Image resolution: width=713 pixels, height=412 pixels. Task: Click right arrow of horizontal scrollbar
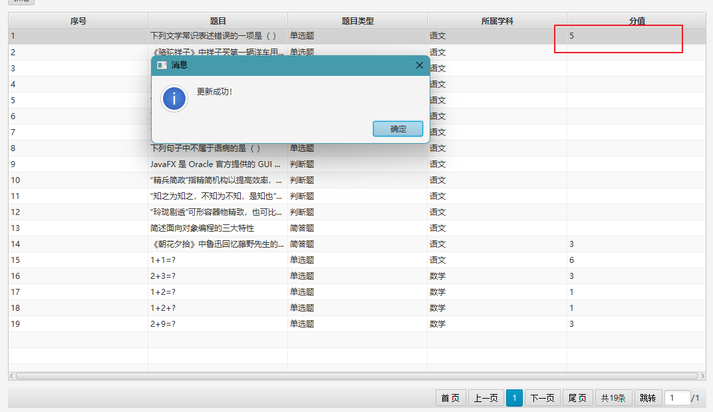tap(702, 376)
